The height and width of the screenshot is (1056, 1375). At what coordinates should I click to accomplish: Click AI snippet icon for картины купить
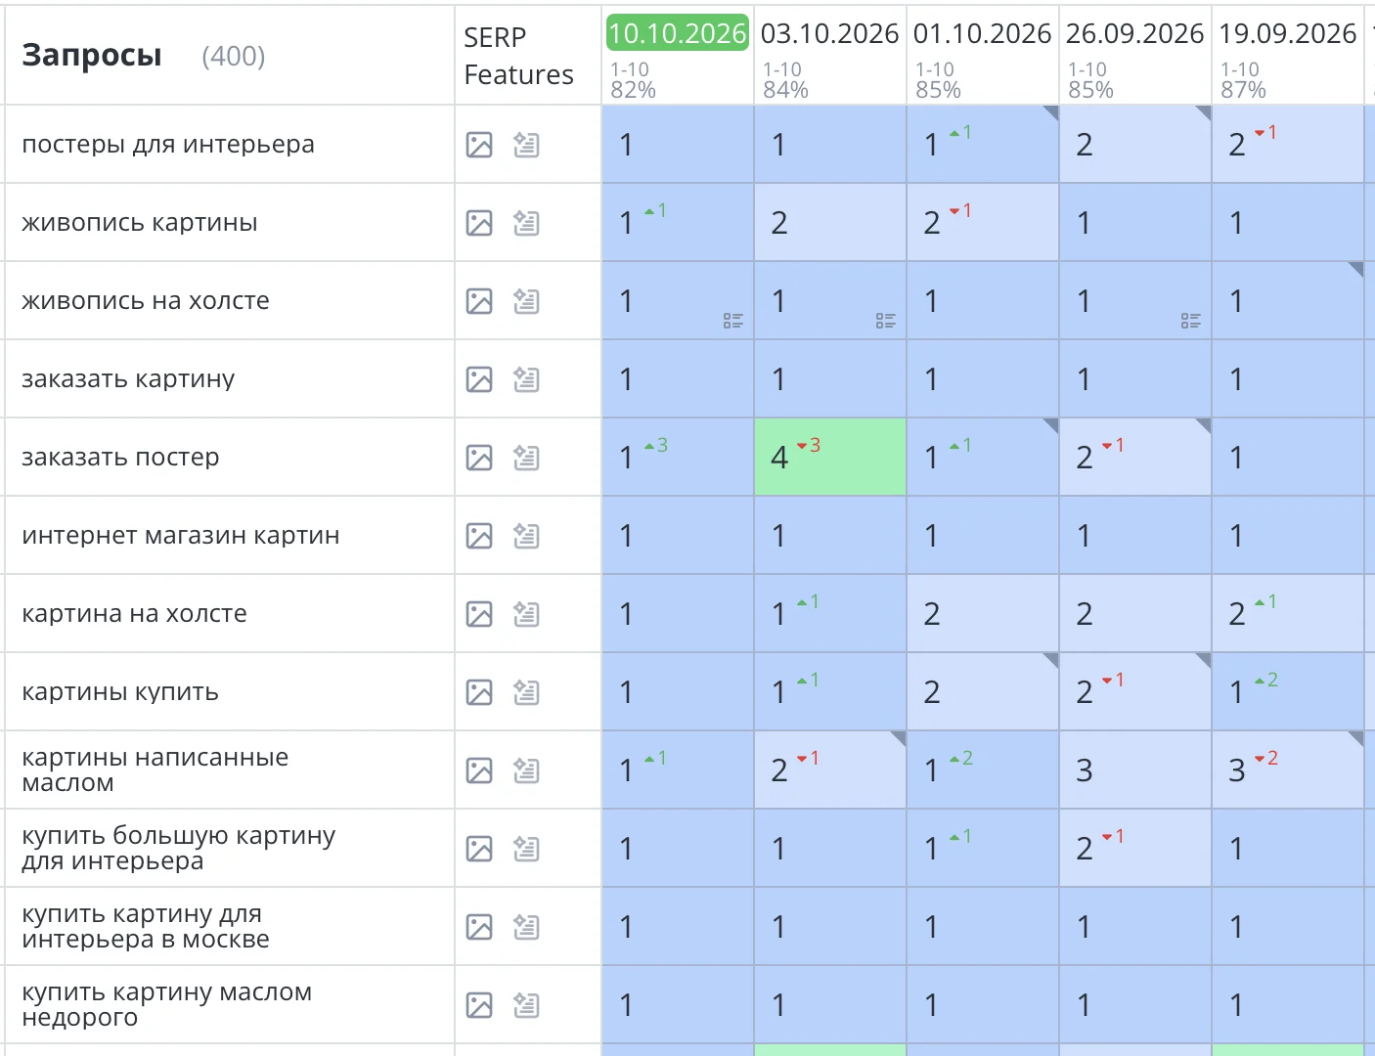[x=526, y=692]
